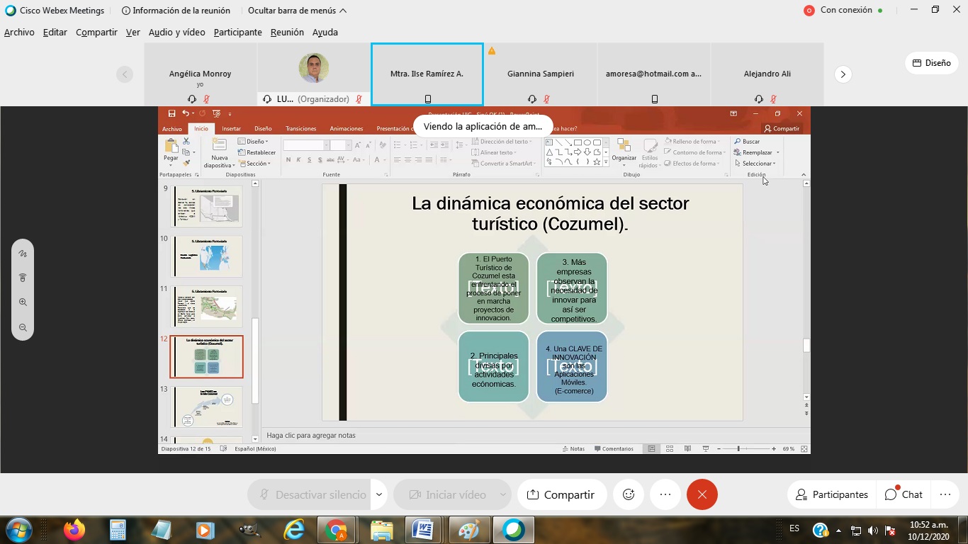The image size is (968, 544).
Task: Toggle underline S formatting button
Action: tap(310, 160)
